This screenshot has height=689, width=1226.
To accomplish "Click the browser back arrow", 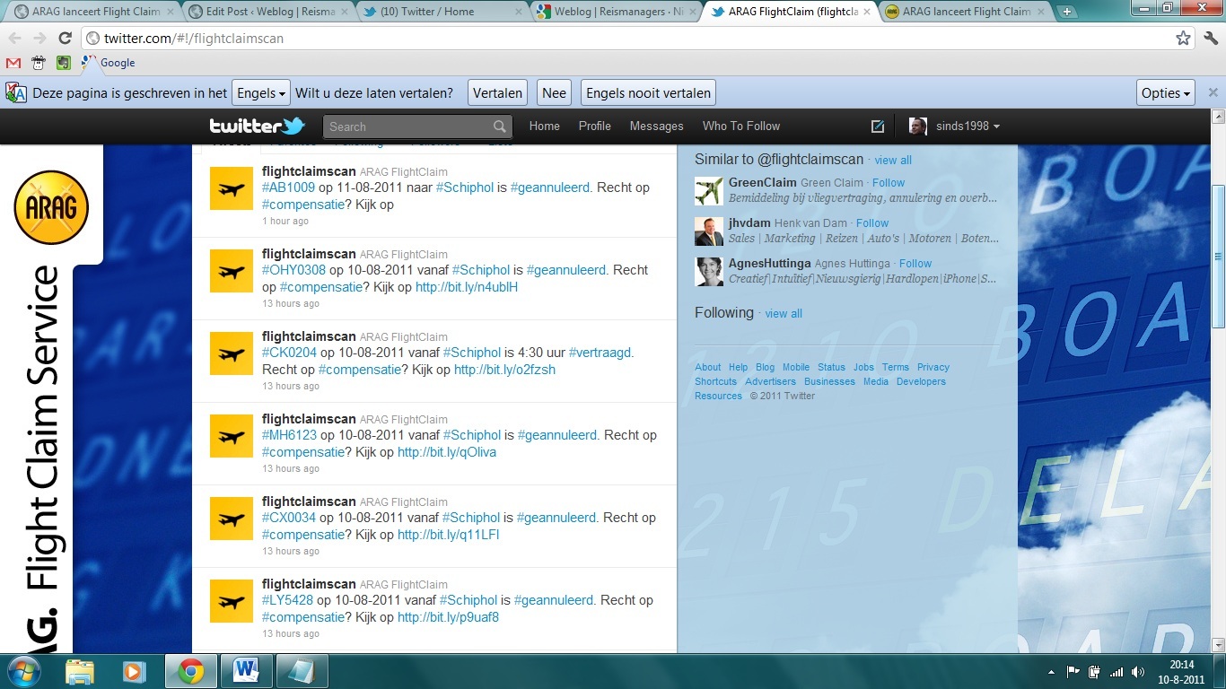I will coord(14,39).
